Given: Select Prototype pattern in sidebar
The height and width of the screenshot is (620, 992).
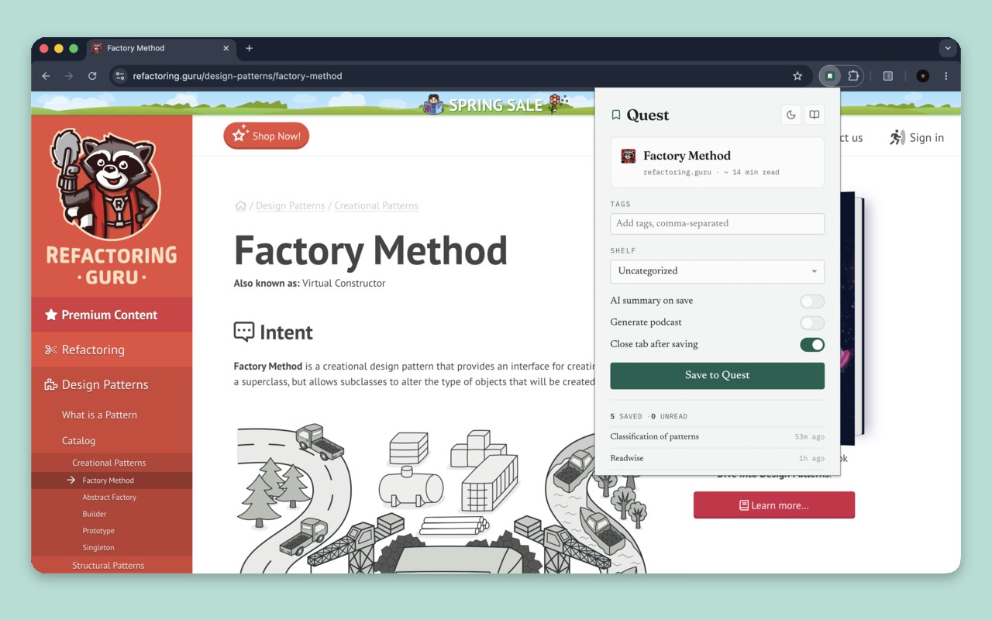Looking at the screenshot, I should 98,531.
